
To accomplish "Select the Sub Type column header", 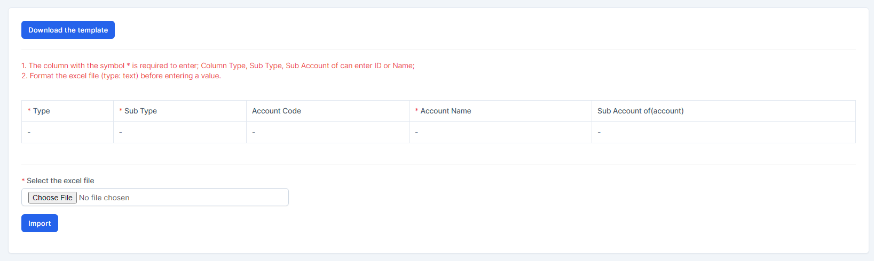I will point(140,111).
